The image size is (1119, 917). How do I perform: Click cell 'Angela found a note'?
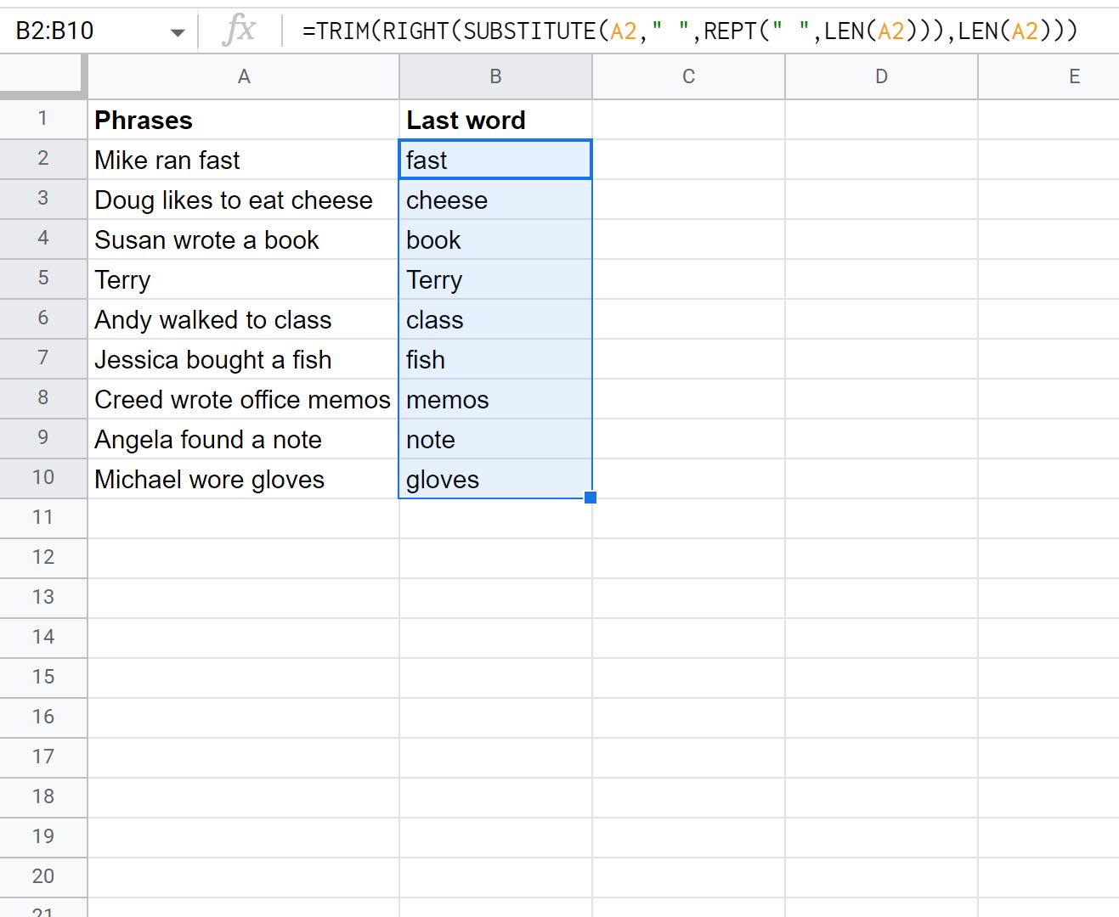click(244, 439)
